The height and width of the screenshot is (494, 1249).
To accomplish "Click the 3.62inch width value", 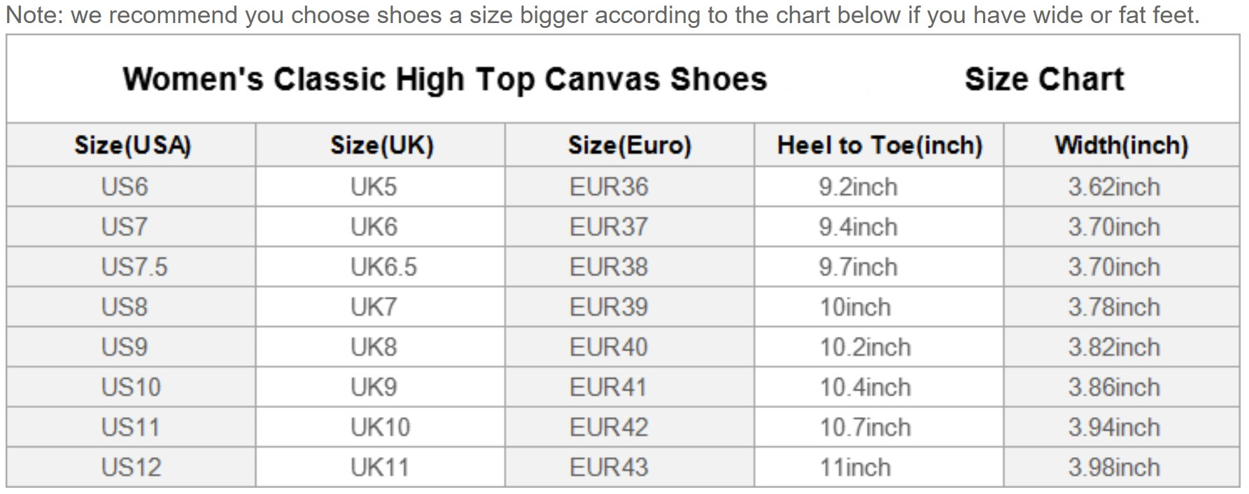I will (1114, 187).
